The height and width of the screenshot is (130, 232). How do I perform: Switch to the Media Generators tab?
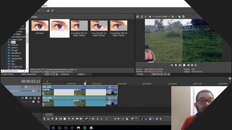click(29, 74)
